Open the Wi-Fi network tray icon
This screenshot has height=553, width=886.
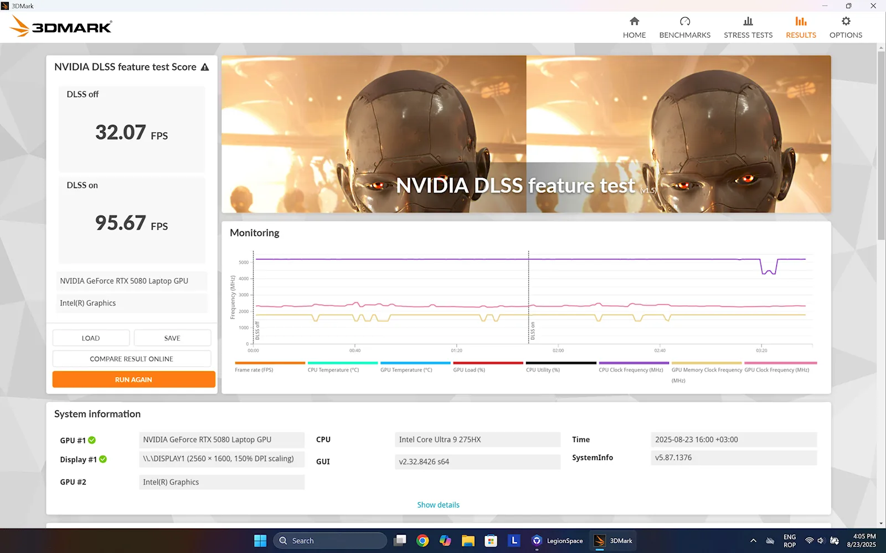(810, 541)
